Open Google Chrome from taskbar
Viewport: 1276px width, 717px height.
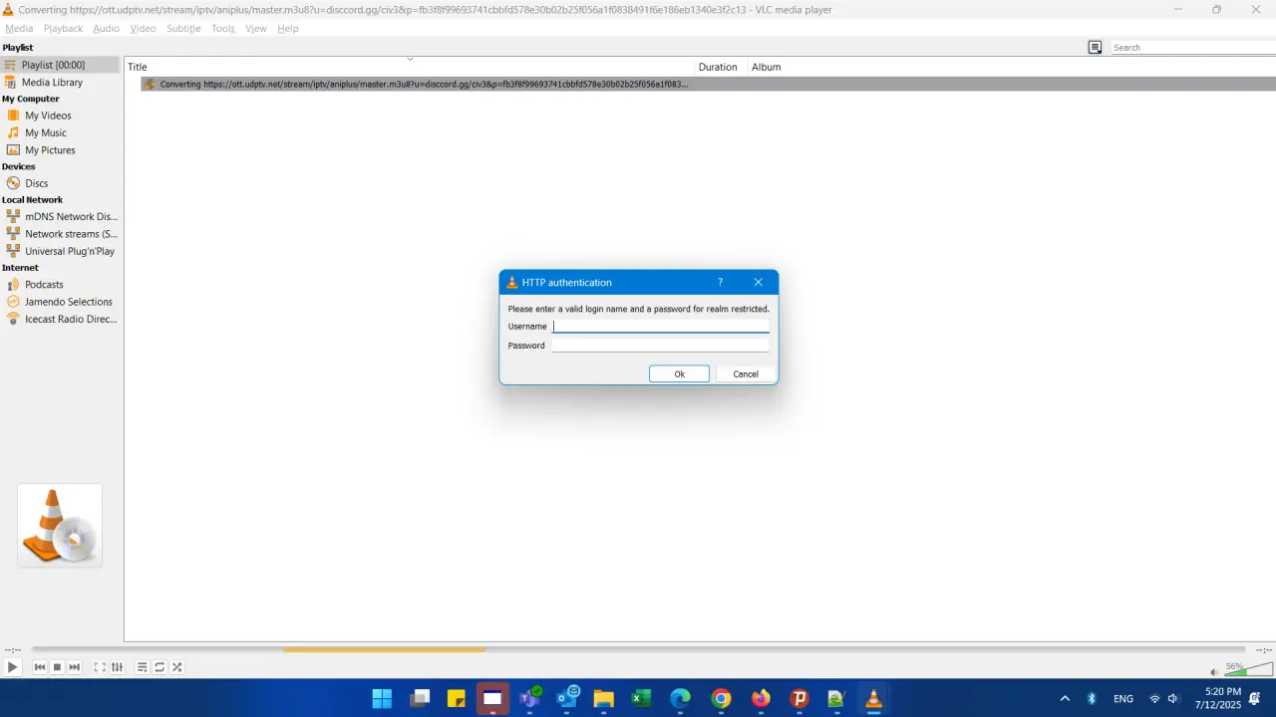(721, 698)
